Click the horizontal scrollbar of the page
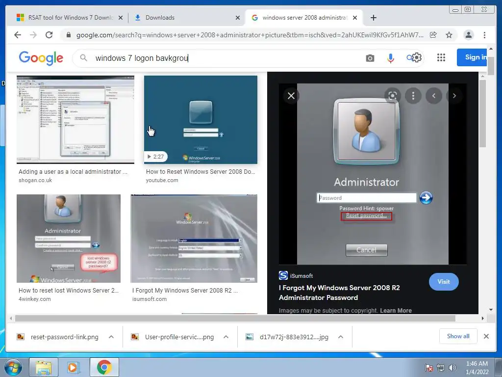 coord(235,318)
